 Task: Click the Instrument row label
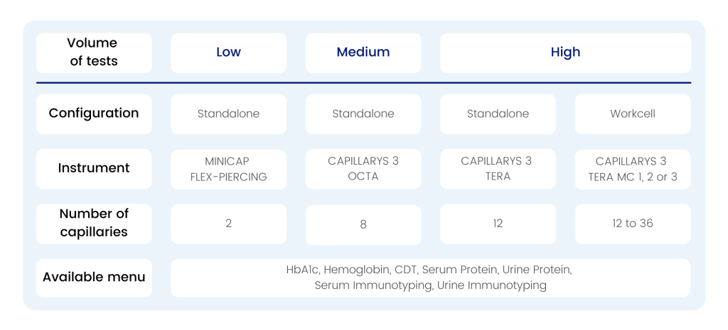94,168
